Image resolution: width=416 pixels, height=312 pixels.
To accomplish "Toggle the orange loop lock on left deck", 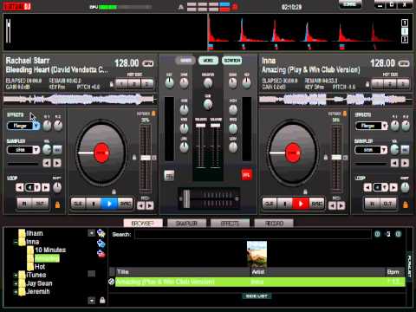I will (x=57, y=205).
